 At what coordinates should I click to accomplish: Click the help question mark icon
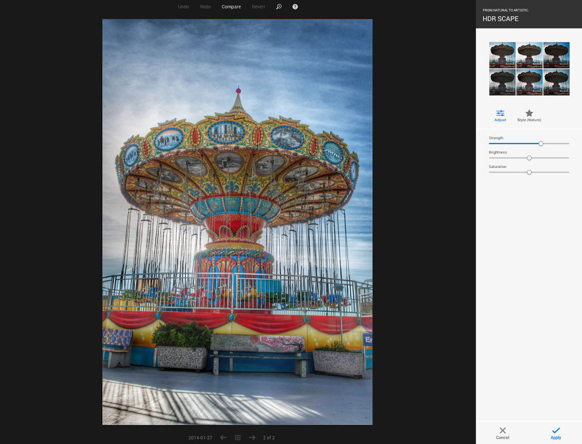point(295,7)
